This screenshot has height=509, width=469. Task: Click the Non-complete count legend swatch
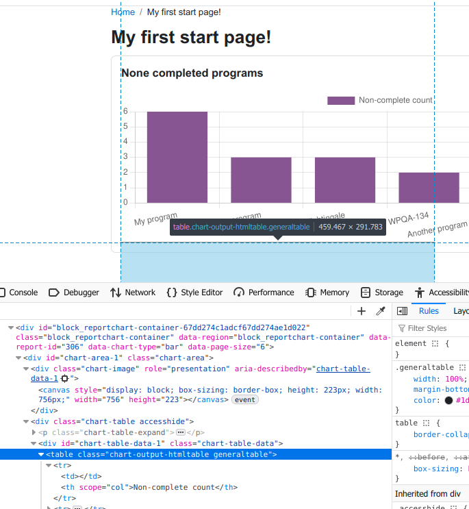coord(341,100)
